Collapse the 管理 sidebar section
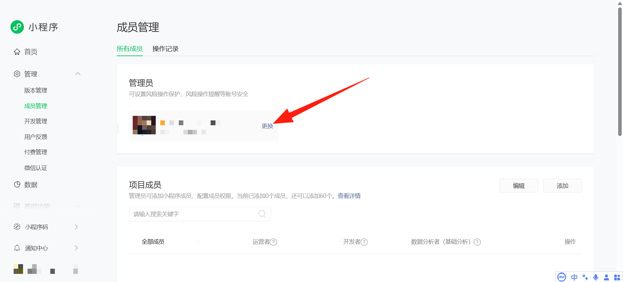623x282 pixels. [78, 74]
